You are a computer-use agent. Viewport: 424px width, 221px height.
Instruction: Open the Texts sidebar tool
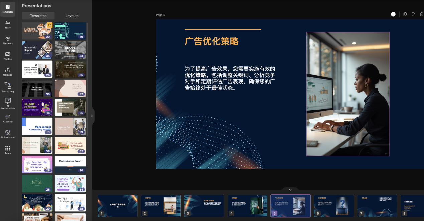click(8, 25)
